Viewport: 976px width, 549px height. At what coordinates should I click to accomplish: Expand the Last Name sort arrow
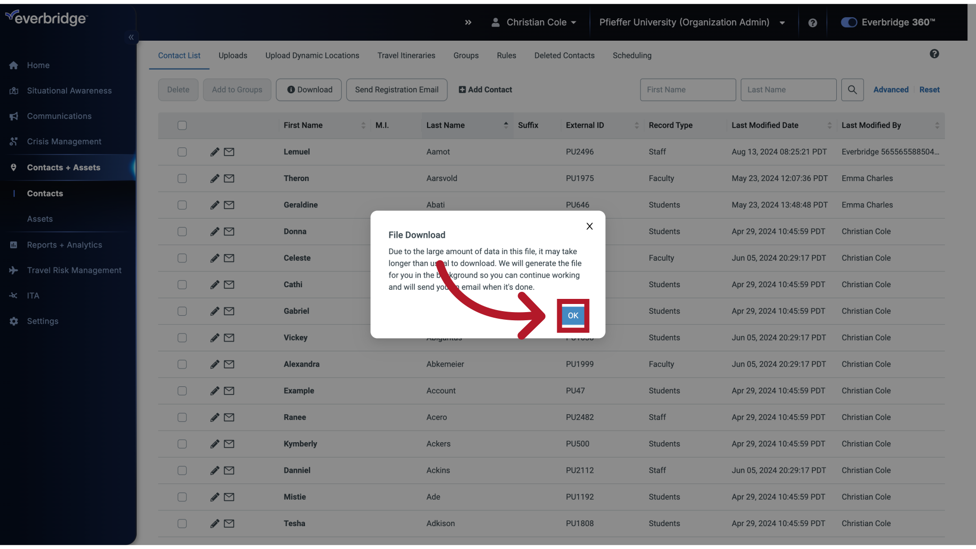(507, 126)
